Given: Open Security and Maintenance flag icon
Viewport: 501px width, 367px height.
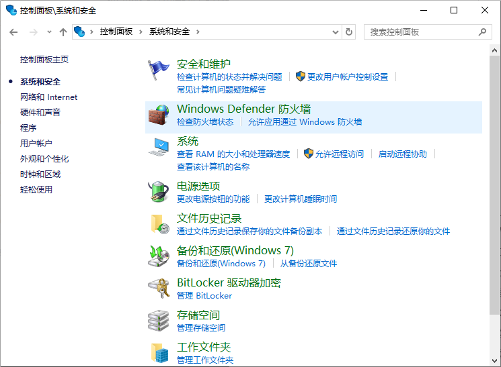Looking at the screenshot, I should 159,70.
